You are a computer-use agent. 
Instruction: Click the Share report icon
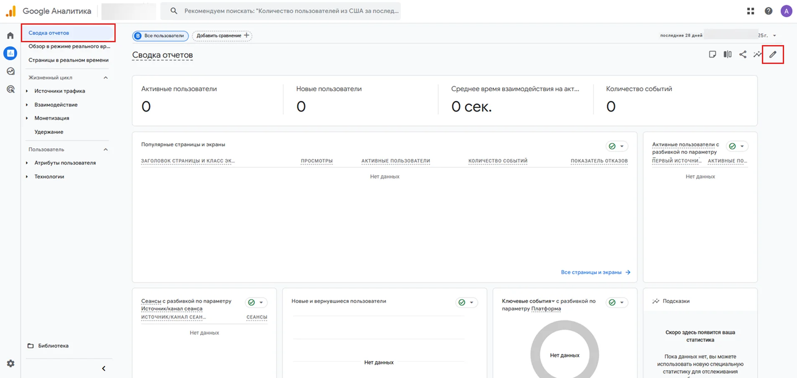[x=743, y=54]
